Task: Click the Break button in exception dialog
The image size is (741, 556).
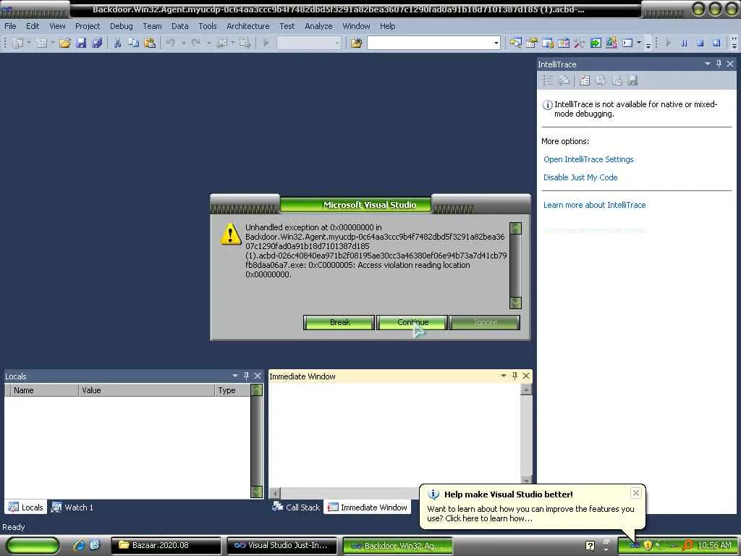Action: pyautogui.click(x=339, y=322)
